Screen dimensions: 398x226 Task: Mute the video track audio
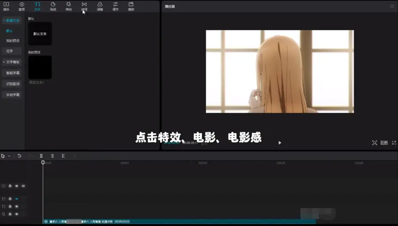(24, 186)
